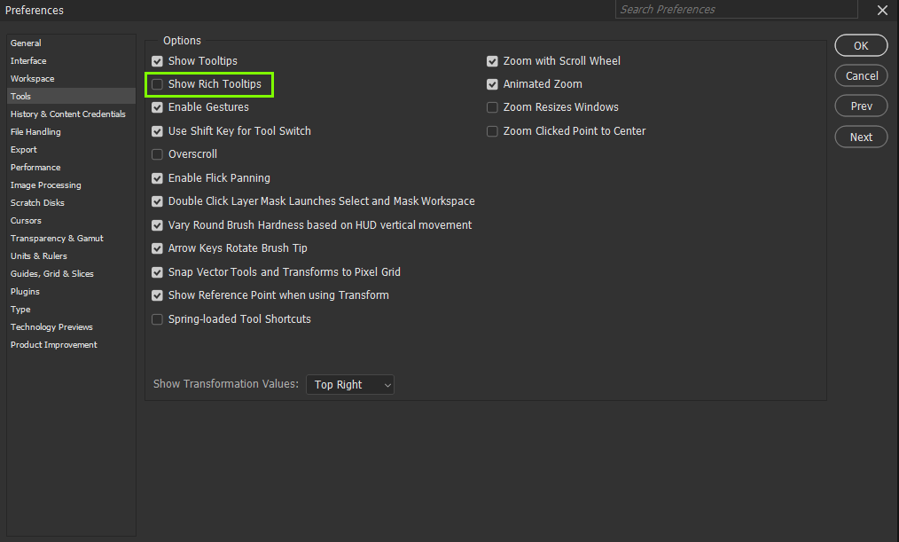Image resolution: width=899 pixels, height=542 pixels.
Task: Enable Zoom Clicked Point to Center
Action: click(x=492, y=130)
